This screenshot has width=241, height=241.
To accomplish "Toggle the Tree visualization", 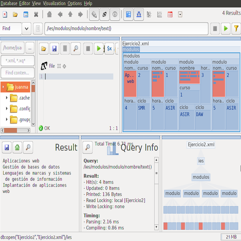I will pos(139,14).
